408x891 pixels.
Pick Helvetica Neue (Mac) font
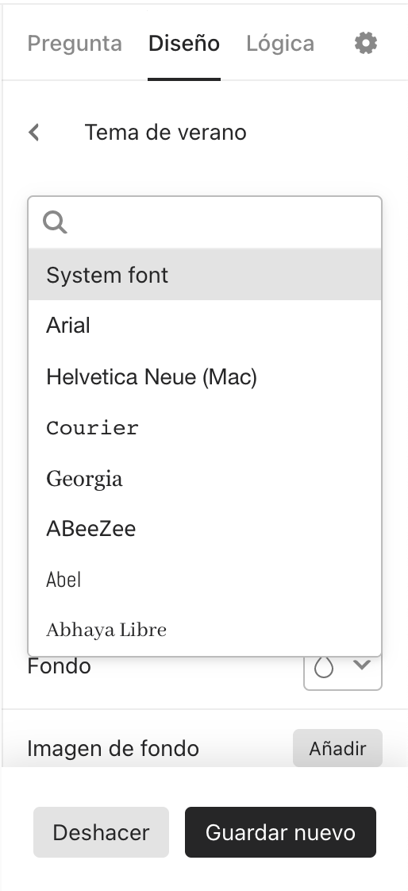205,376
